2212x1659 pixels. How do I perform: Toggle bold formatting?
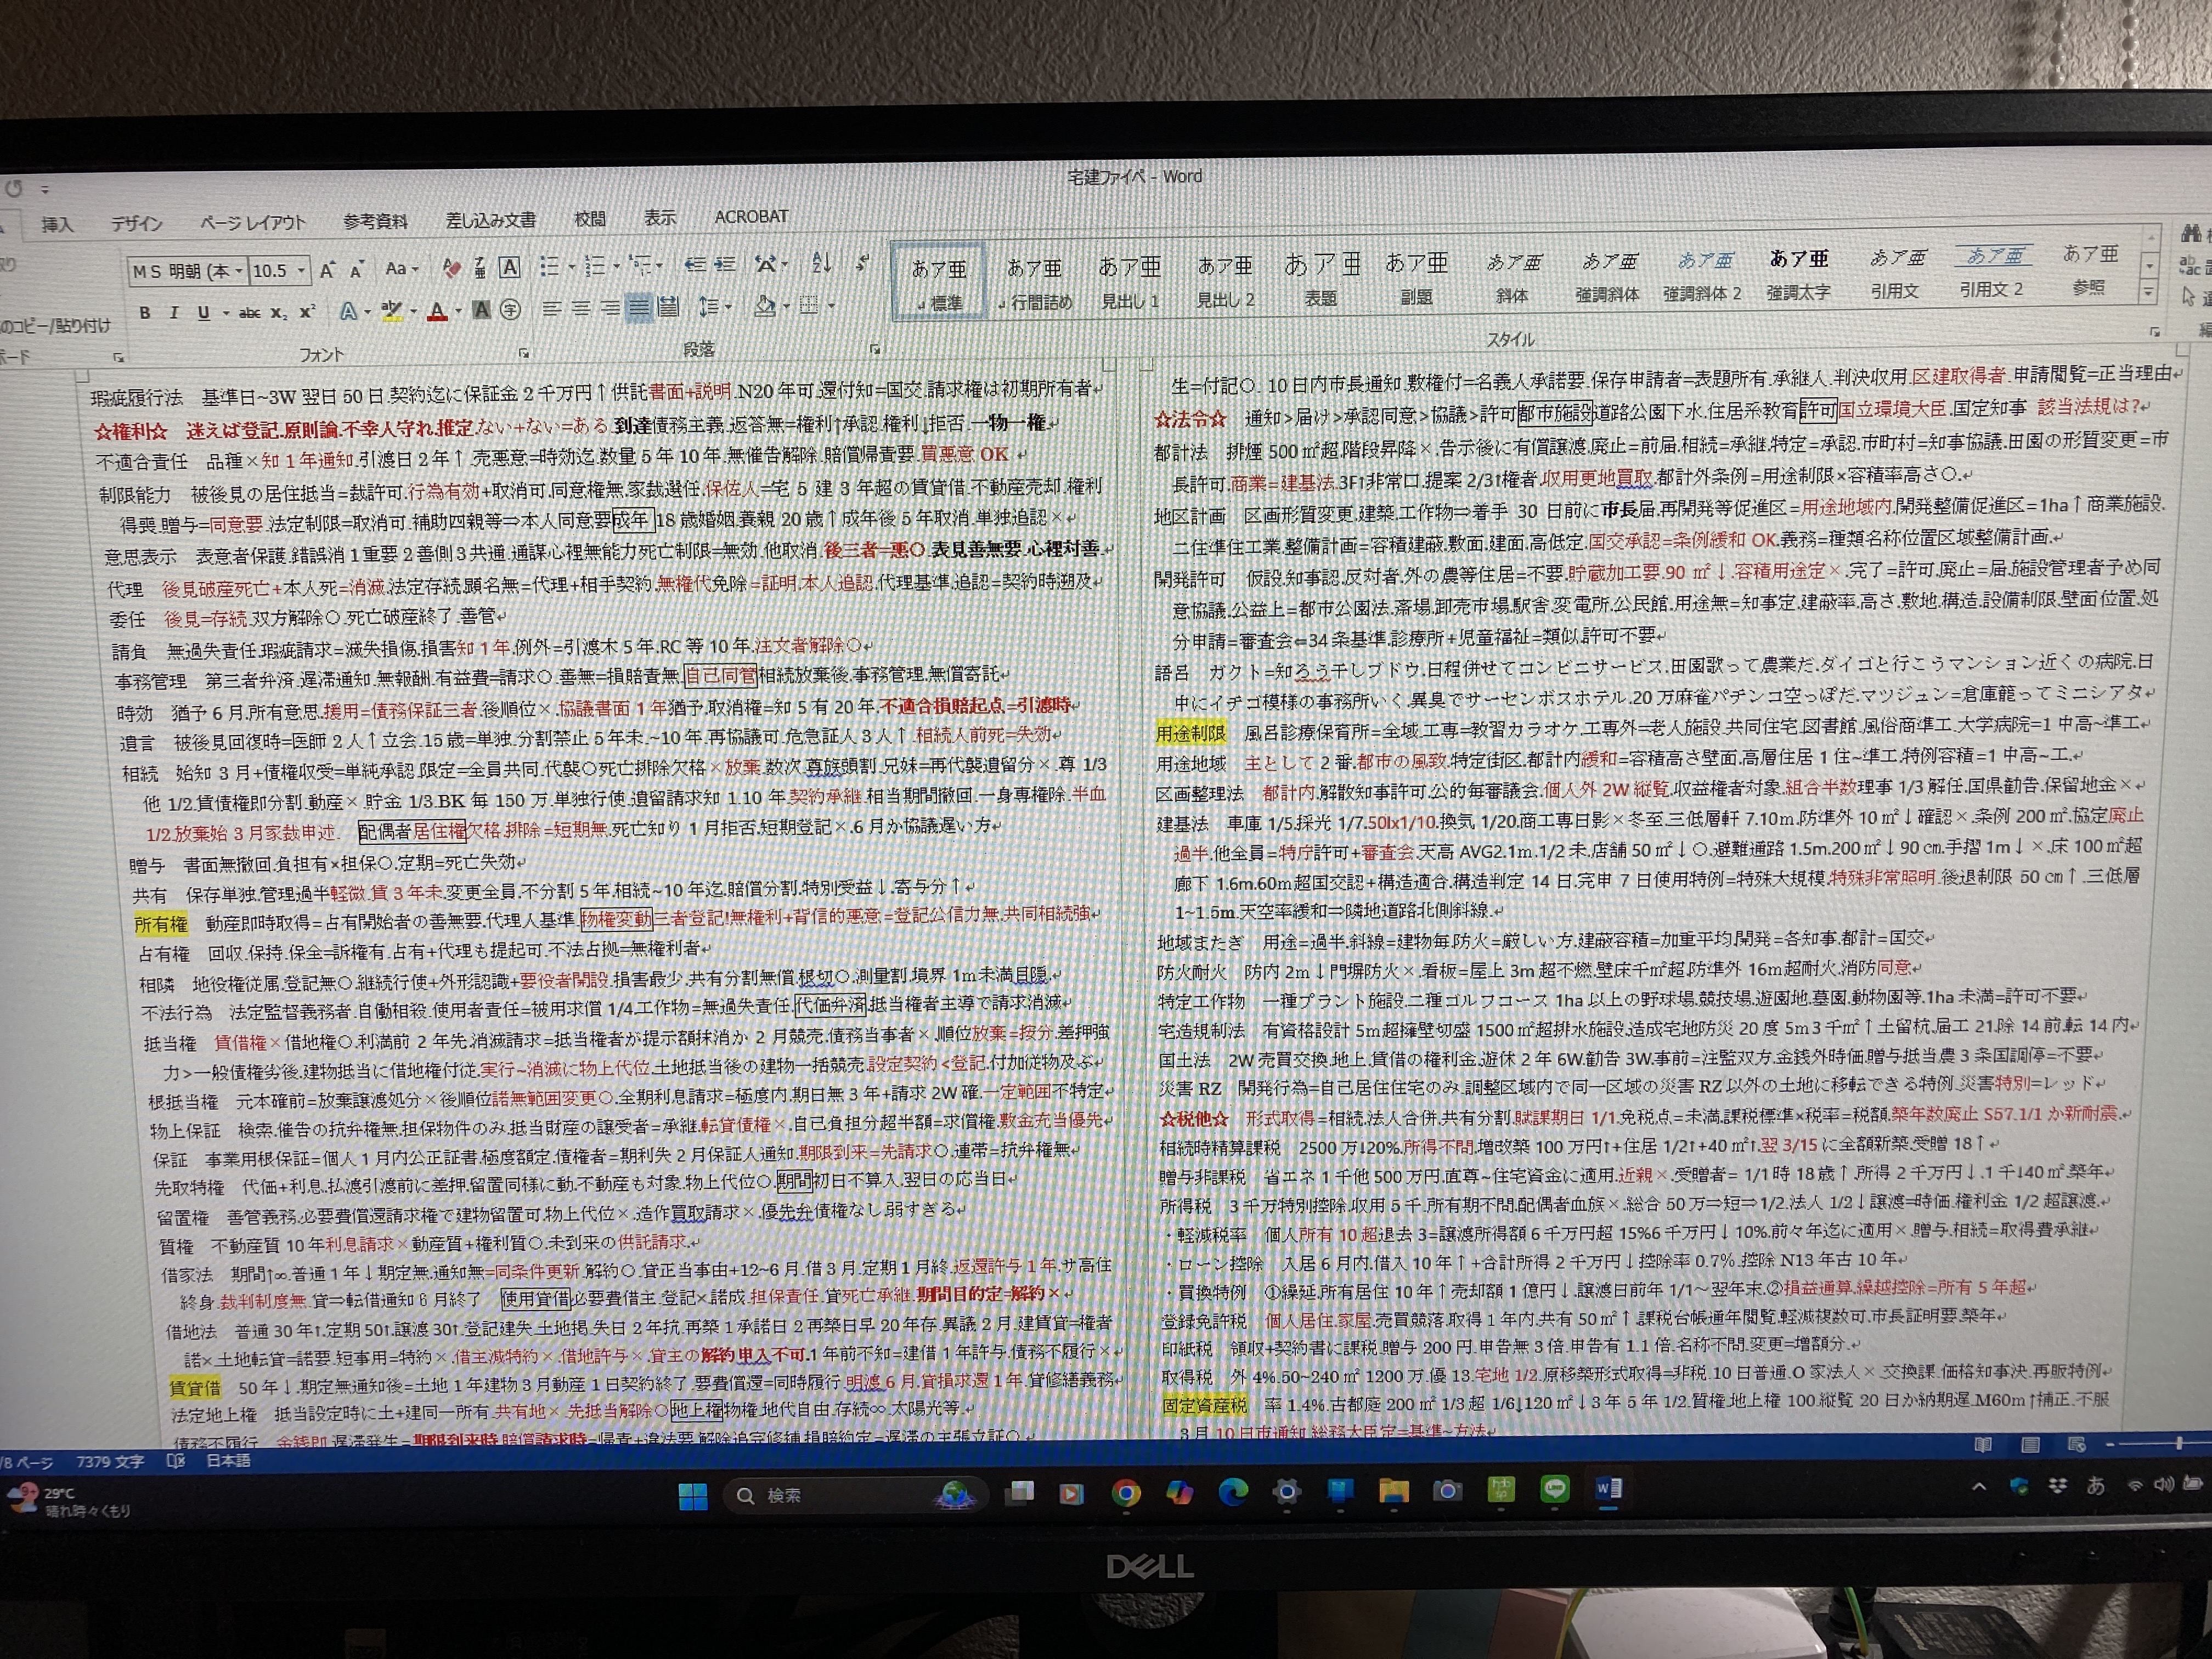pyautogui.click(x=145, y=312)
